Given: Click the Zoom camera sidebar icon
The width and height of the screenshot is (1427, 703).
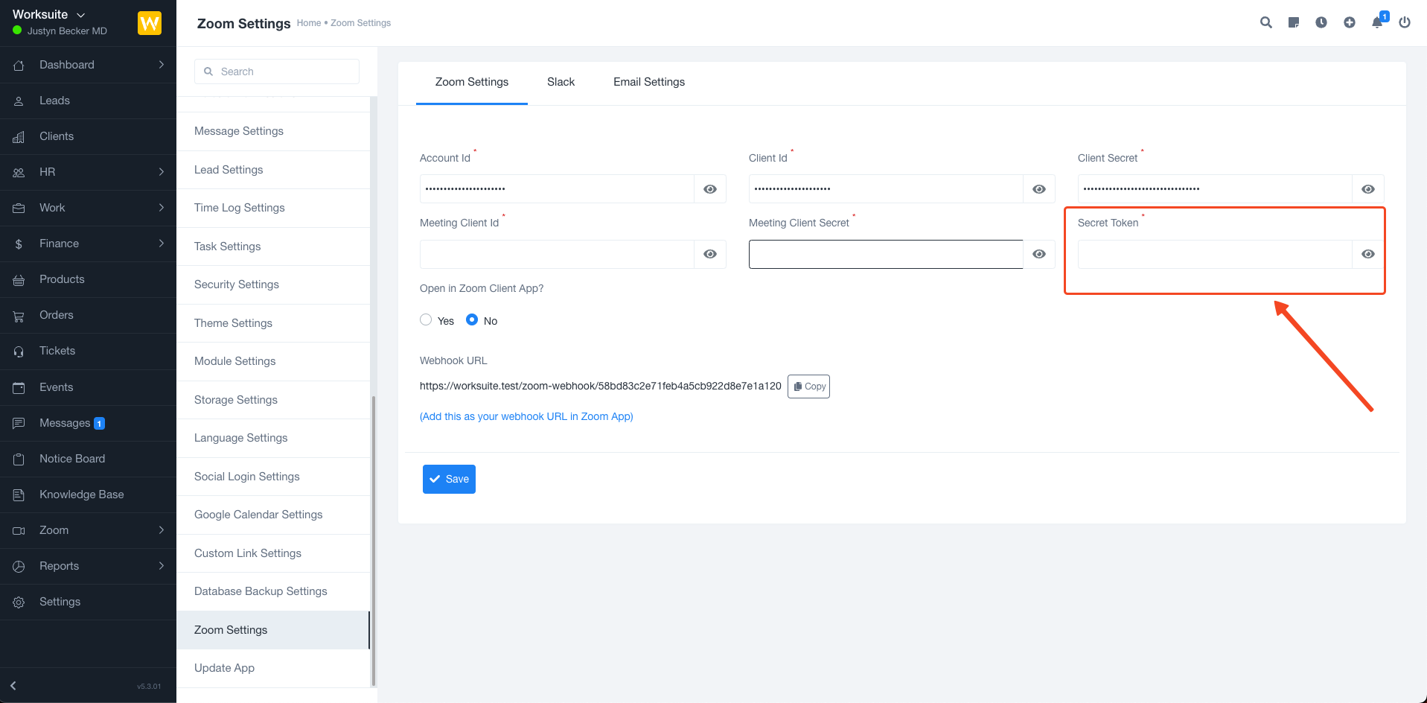Looking at the screenshot, I should coord(19,530).
